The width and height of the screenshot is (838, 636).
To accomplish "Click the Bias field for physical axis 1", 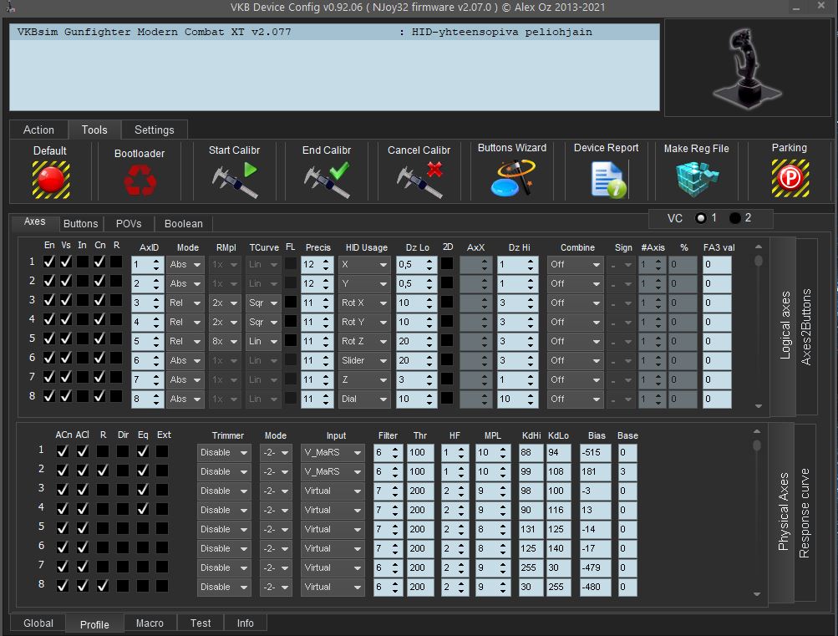I will (595, 452).
